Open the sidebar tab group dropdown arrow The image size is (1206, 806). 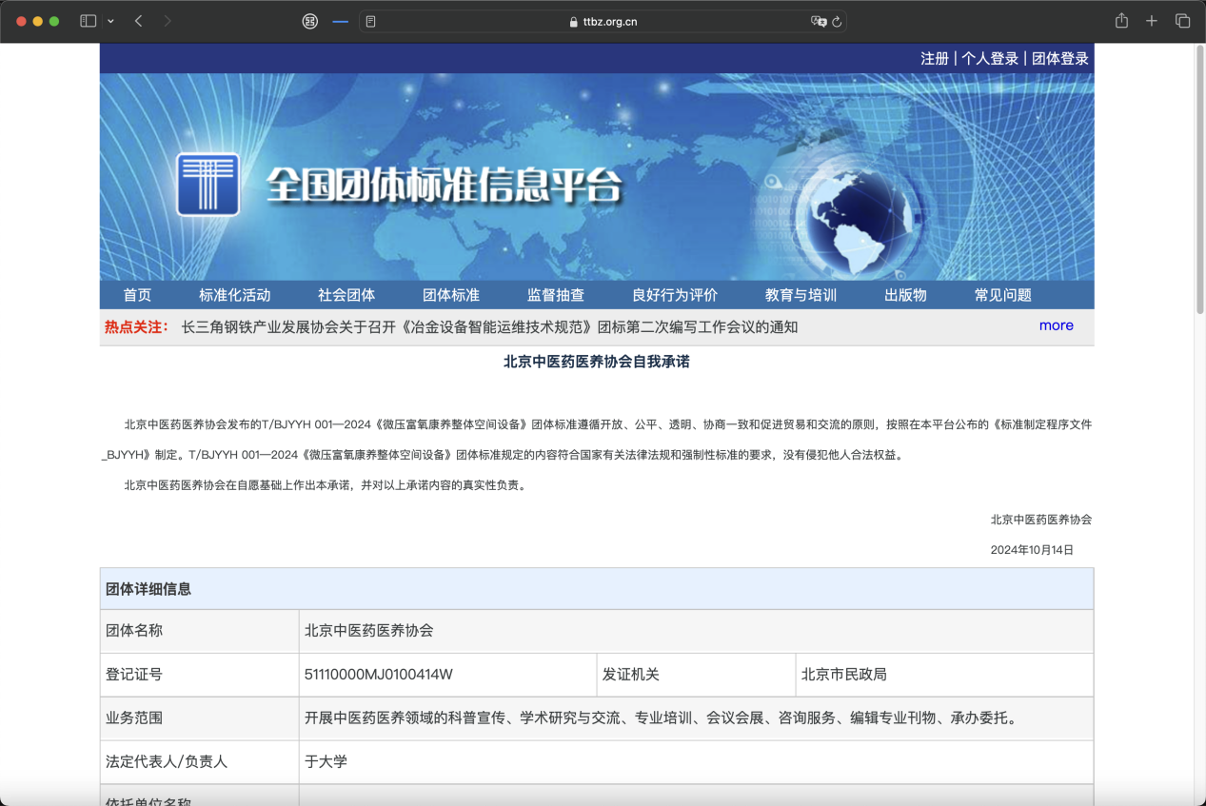point(111,21)
